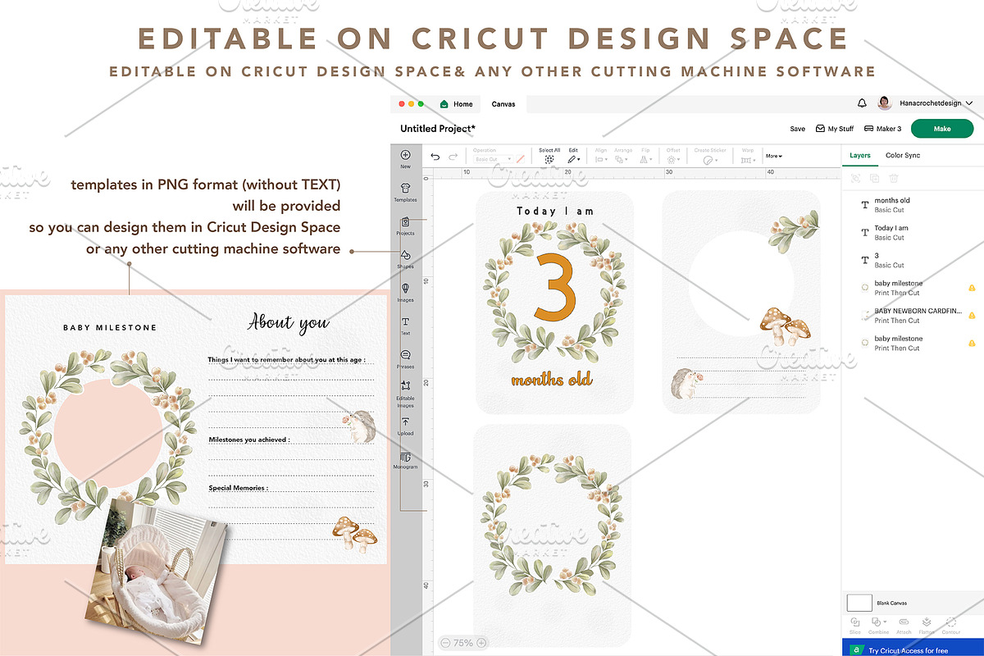Click the Save button
This screenshot has width=984, height=656.
(797, 129)
